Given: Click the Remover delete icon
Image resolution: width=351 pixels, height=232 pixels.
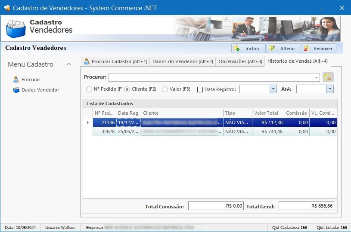Looking at the screenshot, I should pos(307,49).
